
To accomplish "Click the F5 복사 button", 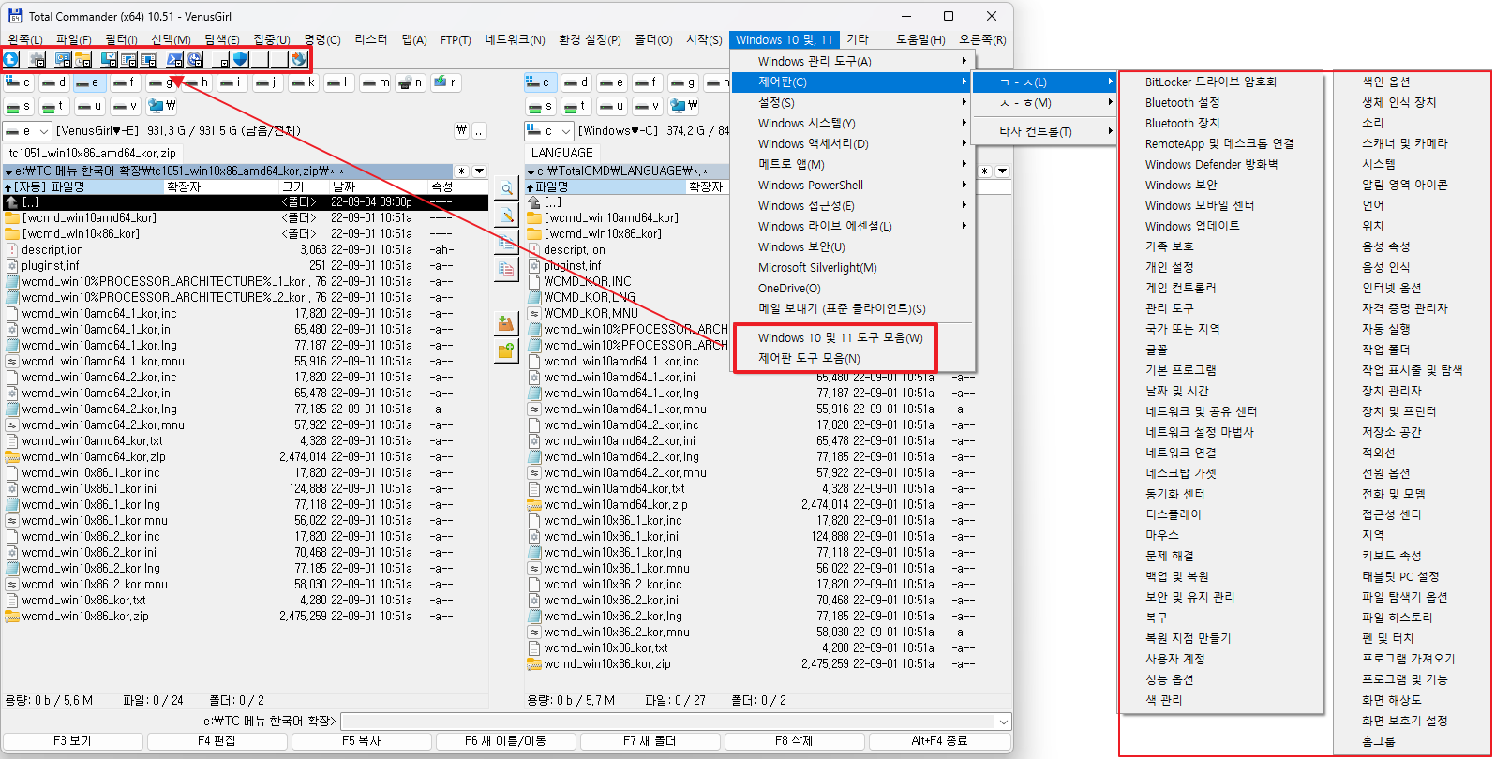I will 361,741.
